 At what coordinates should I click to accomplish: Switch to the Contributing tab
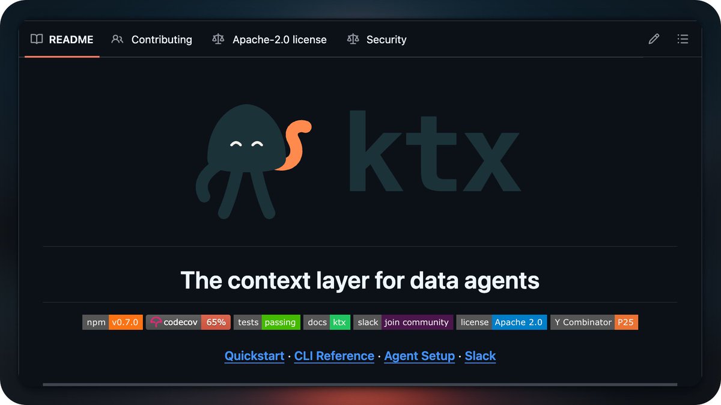point(151,40)
